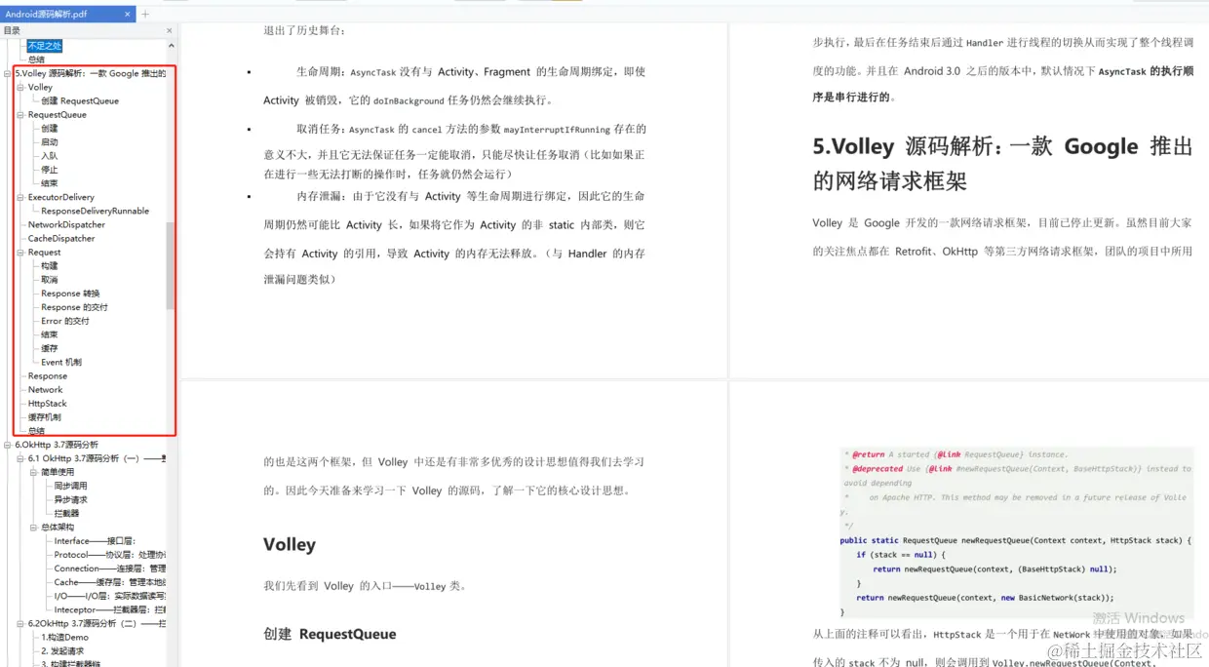Image resolution: width=1209 pixels, height=667 pixels.
Task: Open the Cache——缓存层 bookmark
Action: pos(109,582)
